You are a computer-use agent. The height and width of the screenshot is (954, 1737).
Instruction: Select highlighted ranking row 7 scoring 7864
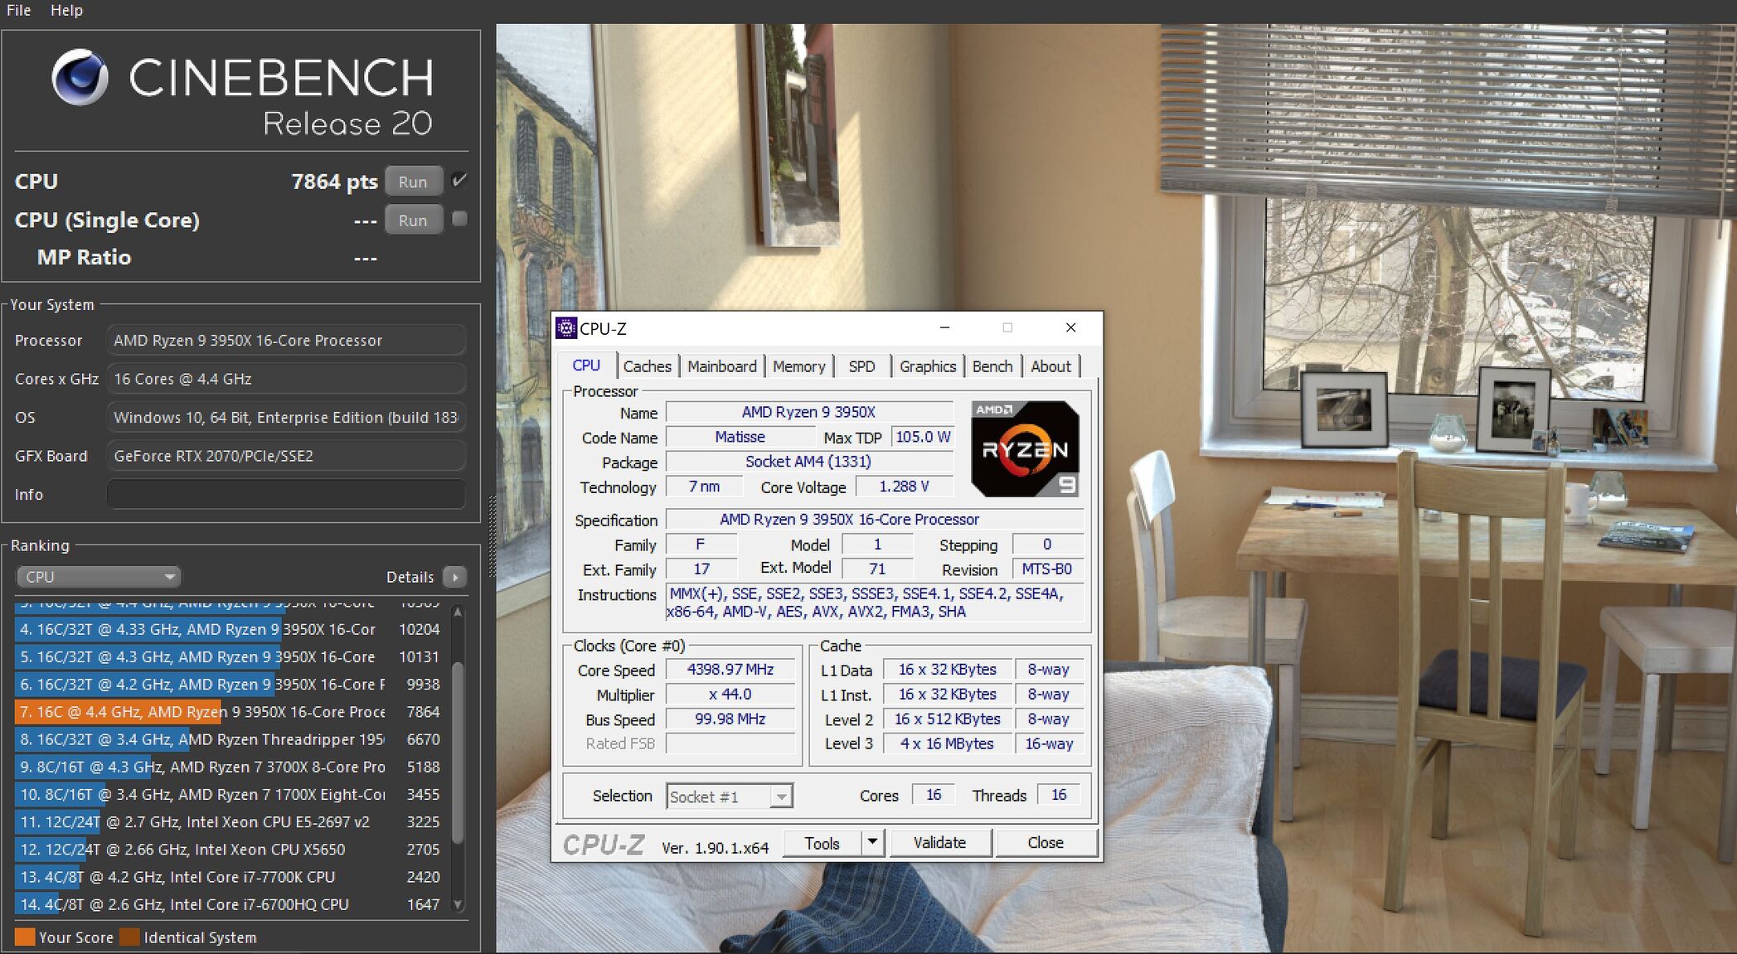(x=229, y=711)
